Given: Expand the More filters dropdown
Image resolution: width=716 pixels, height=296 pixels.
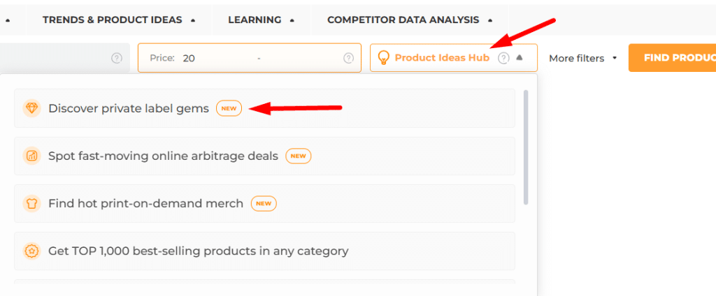Looking at the screenshot, I should pos(583,58).
